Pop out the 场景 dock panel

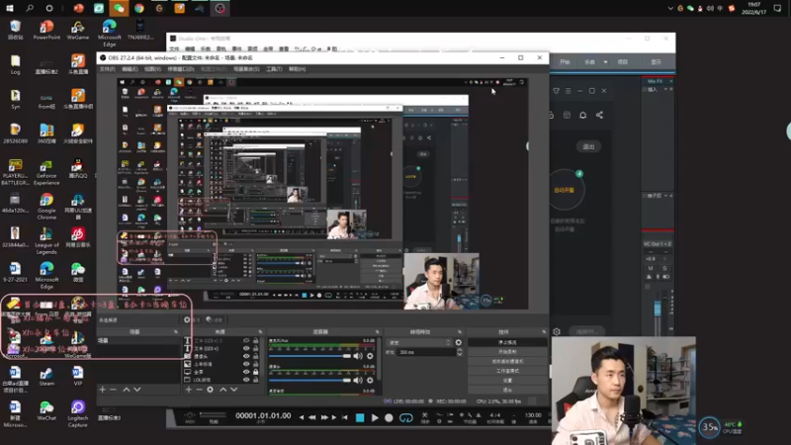pyautogui.click(x=176, y=332)
